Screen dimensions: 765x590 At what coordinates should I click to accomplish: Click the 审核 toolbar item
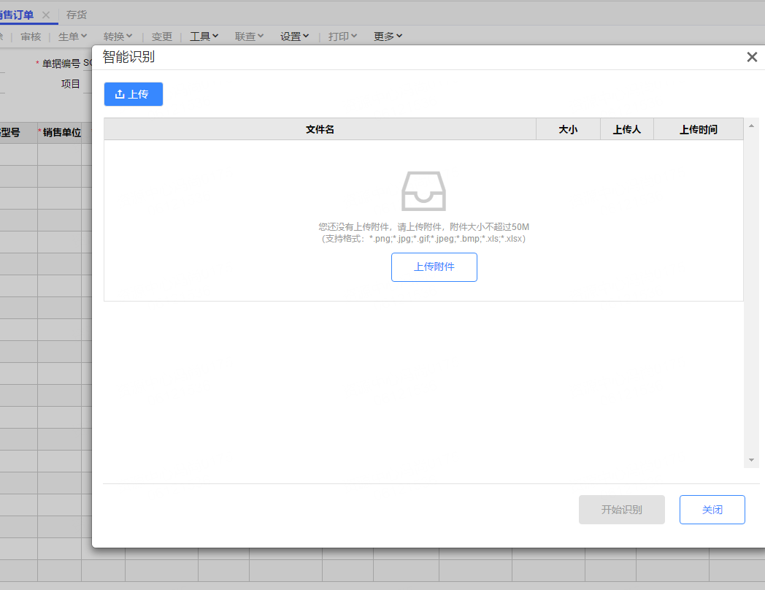[31, 37]
